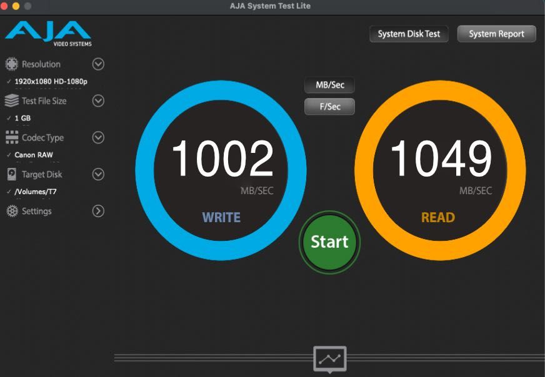This screenshot has width=545, height=377.
Task: Expand the Target Disk dropdown chevron
Action: [98, 174]
